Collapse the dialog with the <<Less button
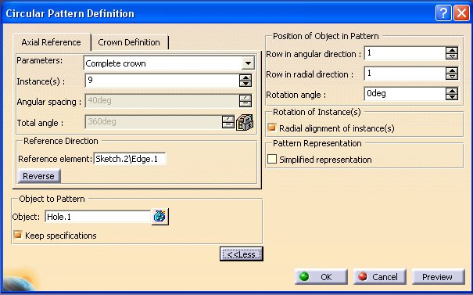 pos(242,254)
